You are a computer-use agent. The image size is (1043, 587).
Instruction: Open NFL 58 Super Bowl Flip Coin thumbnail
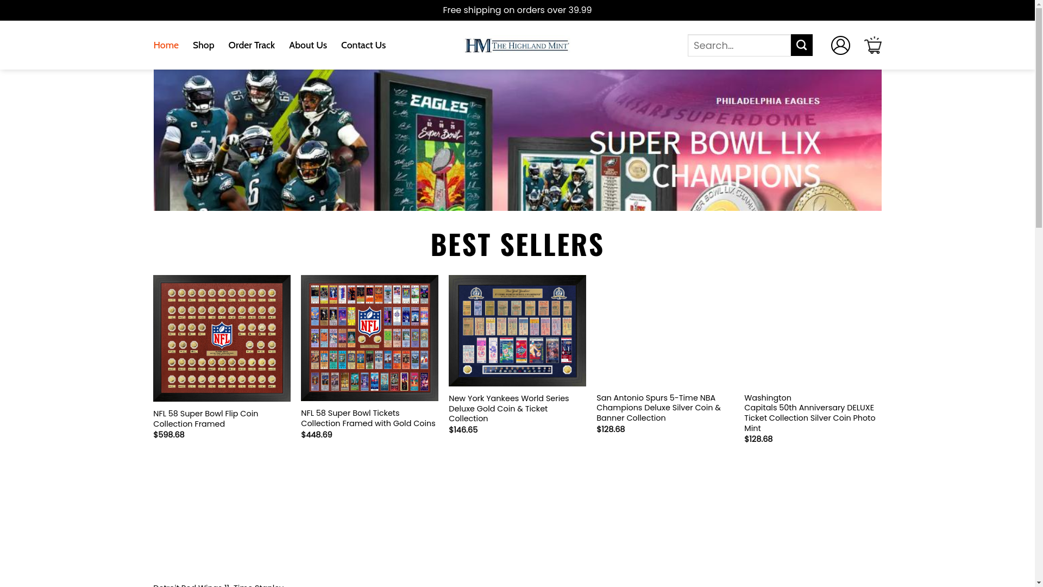point(222,338)
